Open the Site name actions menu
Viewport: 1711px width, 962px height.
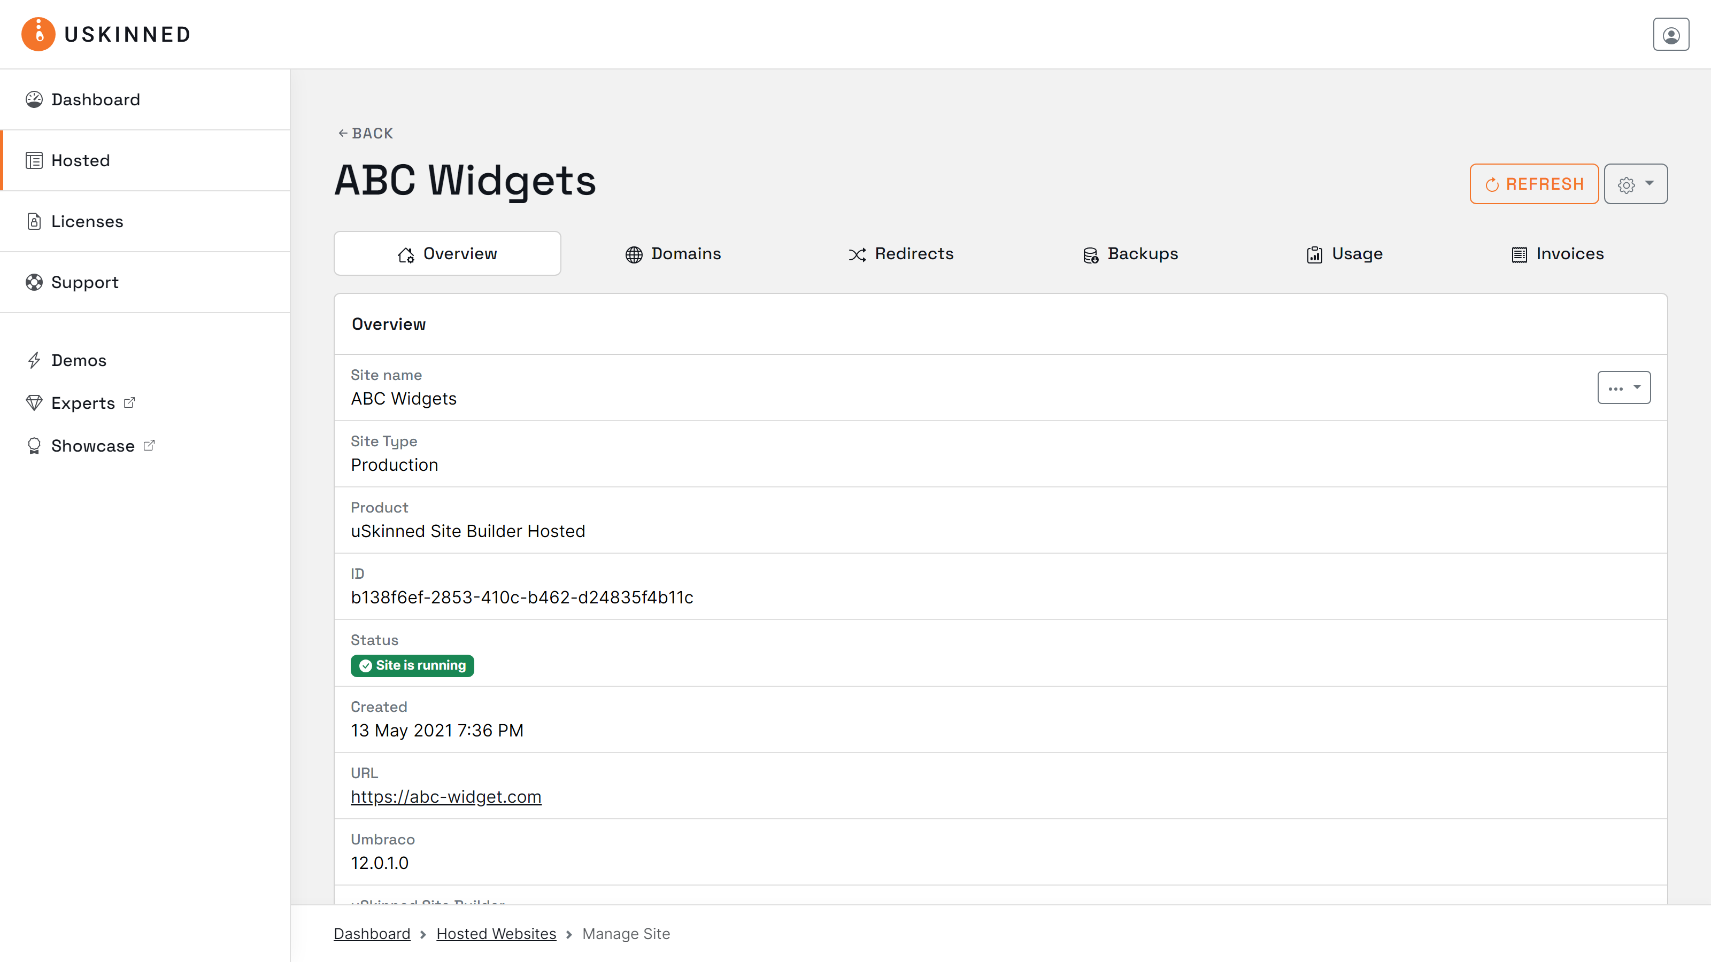coord(1623,387)
